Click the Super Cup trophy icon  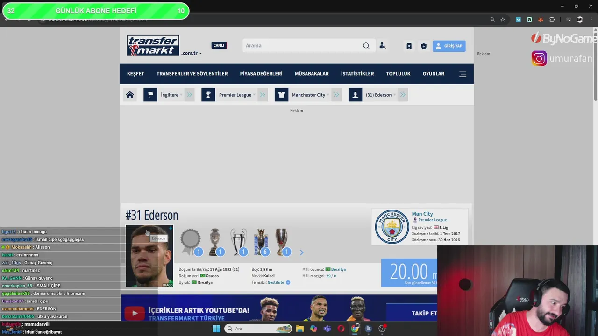click(282, 241)
